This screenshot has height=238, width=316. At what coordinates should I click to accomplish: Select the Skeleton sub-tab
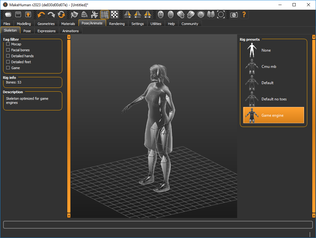pos(10,30)
